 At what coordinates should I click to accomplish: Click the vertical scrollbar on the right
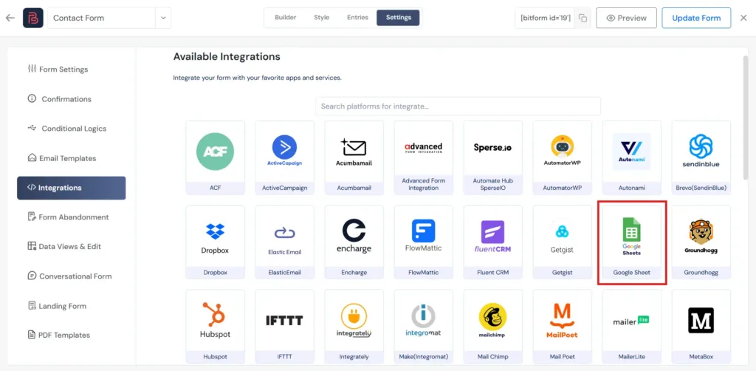click(x=744, y=118)
